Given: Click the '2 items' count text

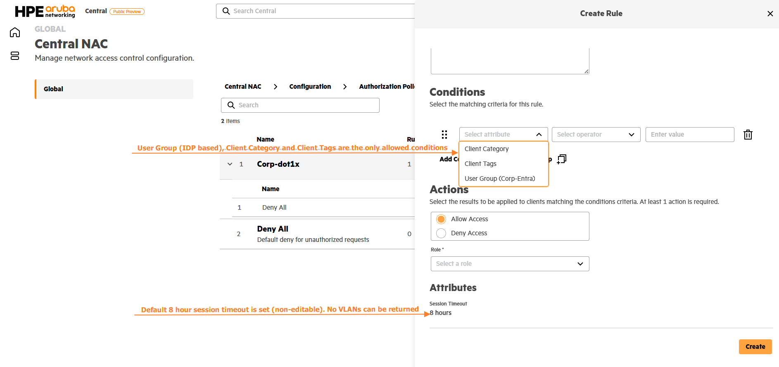Looking at the screenshot, I should tap(230, 121).
